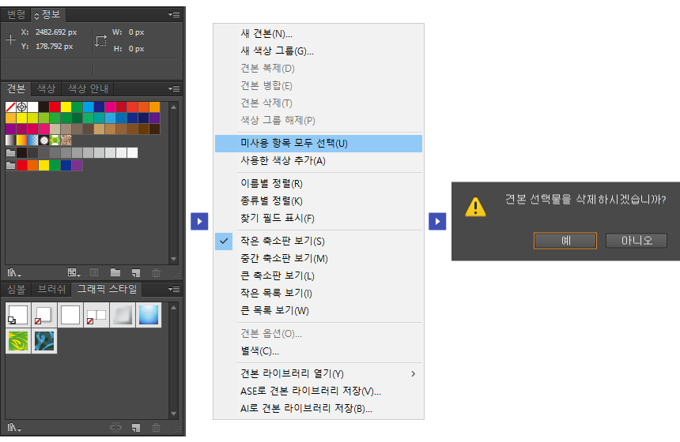Apply the green yellow swirl graphic style
Viewport: 680px width, 442px height.
click(18, 341)
